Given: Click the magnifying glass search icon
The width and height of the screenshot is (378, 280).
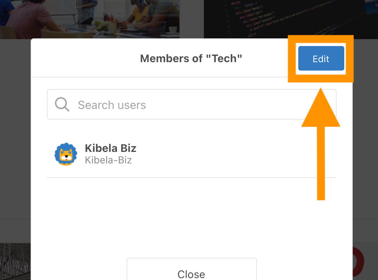Looking at the screenshot, I should [62, 104].
